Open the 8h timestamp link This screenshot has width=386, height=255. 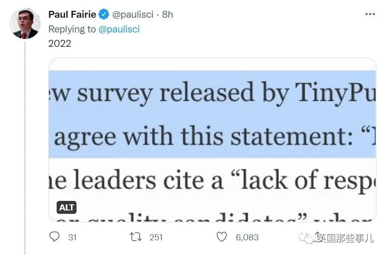(167, 14)
